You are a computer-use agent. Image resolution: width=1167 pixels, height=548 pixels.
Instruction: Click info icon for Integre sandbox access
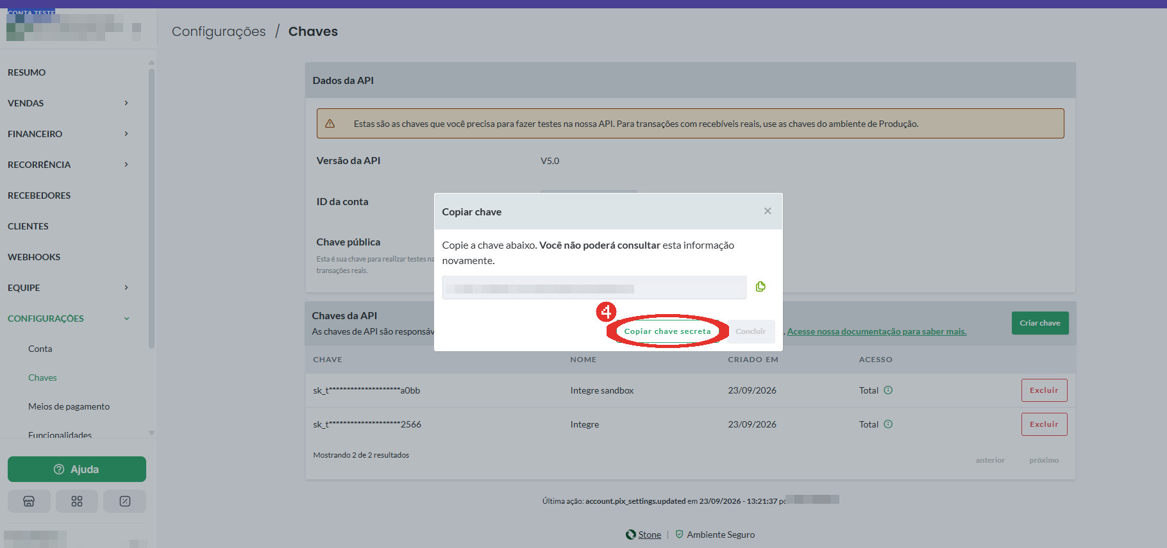pyautogui.click(x=888, y=390)
